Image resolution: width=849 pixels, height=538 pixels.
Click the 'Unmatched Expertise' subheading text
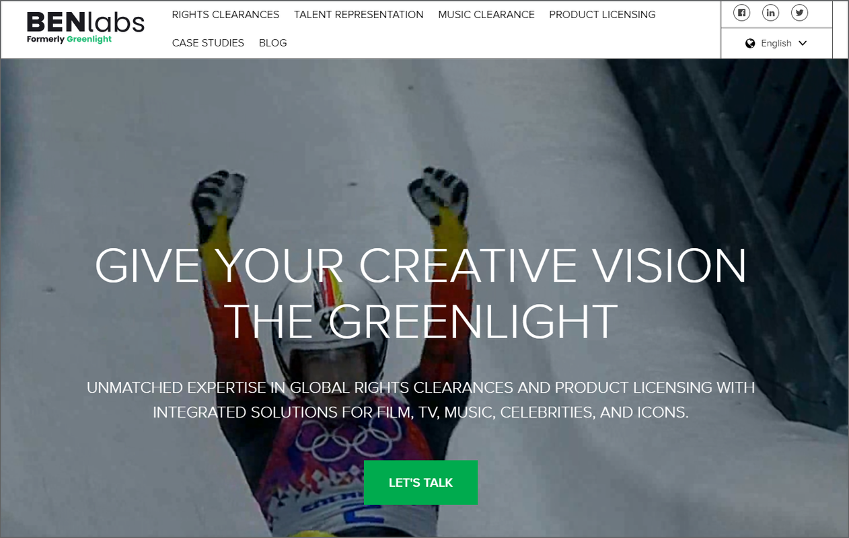click(x=420, y=399)
